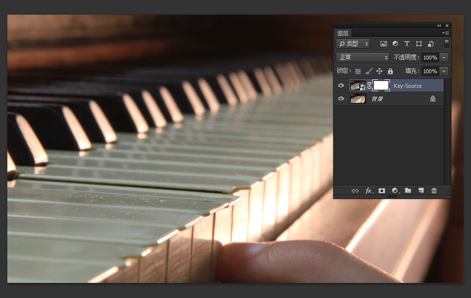This screenshot has height=298, width=471.
Task: Filter layers by type (T) layers
Action: pyautogui.click(x=407, y=44)
